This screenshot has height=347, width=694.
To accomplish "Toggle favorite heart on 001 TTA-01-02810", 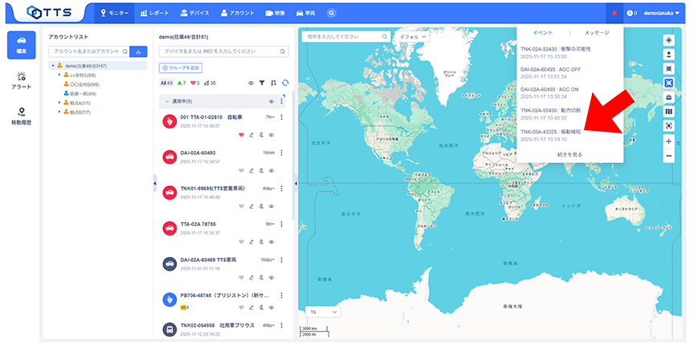I will (241, 135).
